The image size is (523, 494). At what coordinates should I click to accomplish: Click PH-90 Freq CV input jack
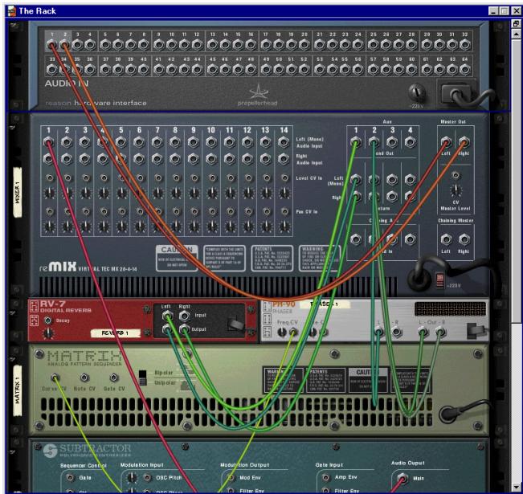click(x=293, y=332)
